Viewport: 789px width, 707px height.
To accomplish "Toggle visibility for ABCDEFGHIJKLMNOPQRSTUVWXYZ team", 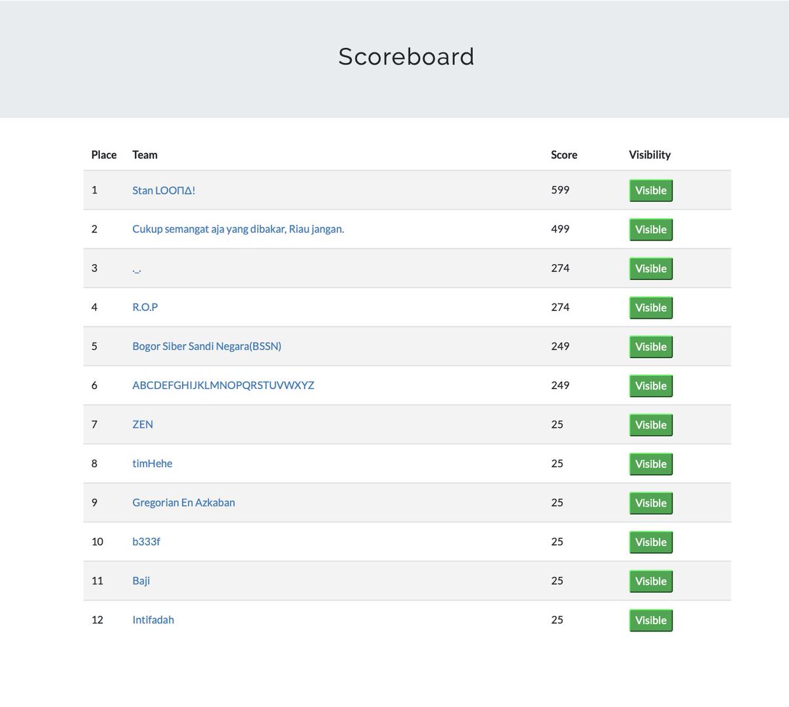I will (x=651, y=386).
